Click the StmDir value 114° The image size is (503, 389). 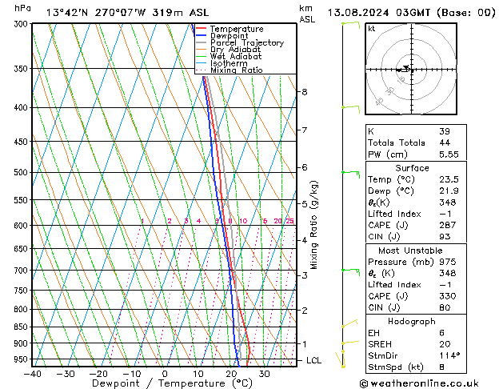[x=449, y=355]
